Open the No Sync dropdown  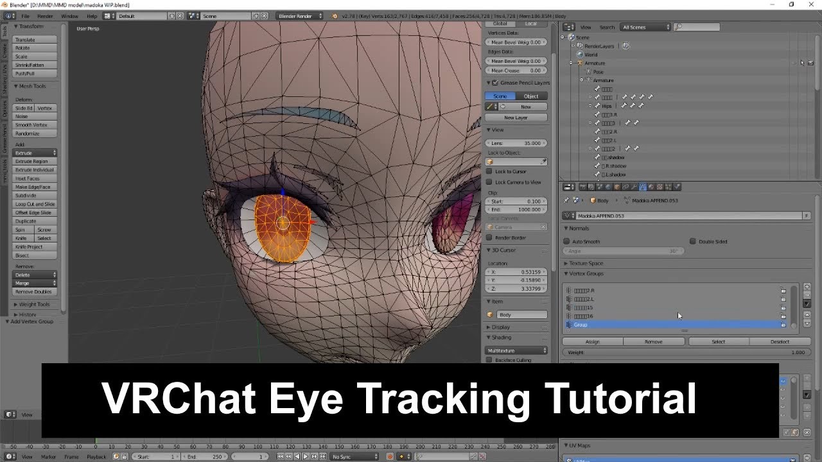pyautogui.click(x=354, y=456)
